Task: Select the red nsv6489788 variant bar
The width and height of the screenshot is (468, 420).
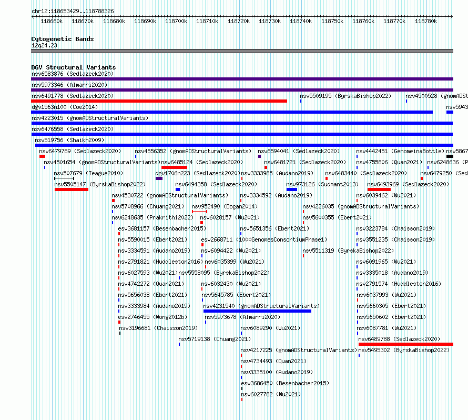Action: click(405, 344)
